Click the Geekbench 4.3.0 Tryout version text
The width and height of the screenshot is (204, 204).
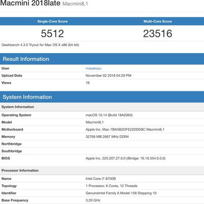tap(40, 45)
